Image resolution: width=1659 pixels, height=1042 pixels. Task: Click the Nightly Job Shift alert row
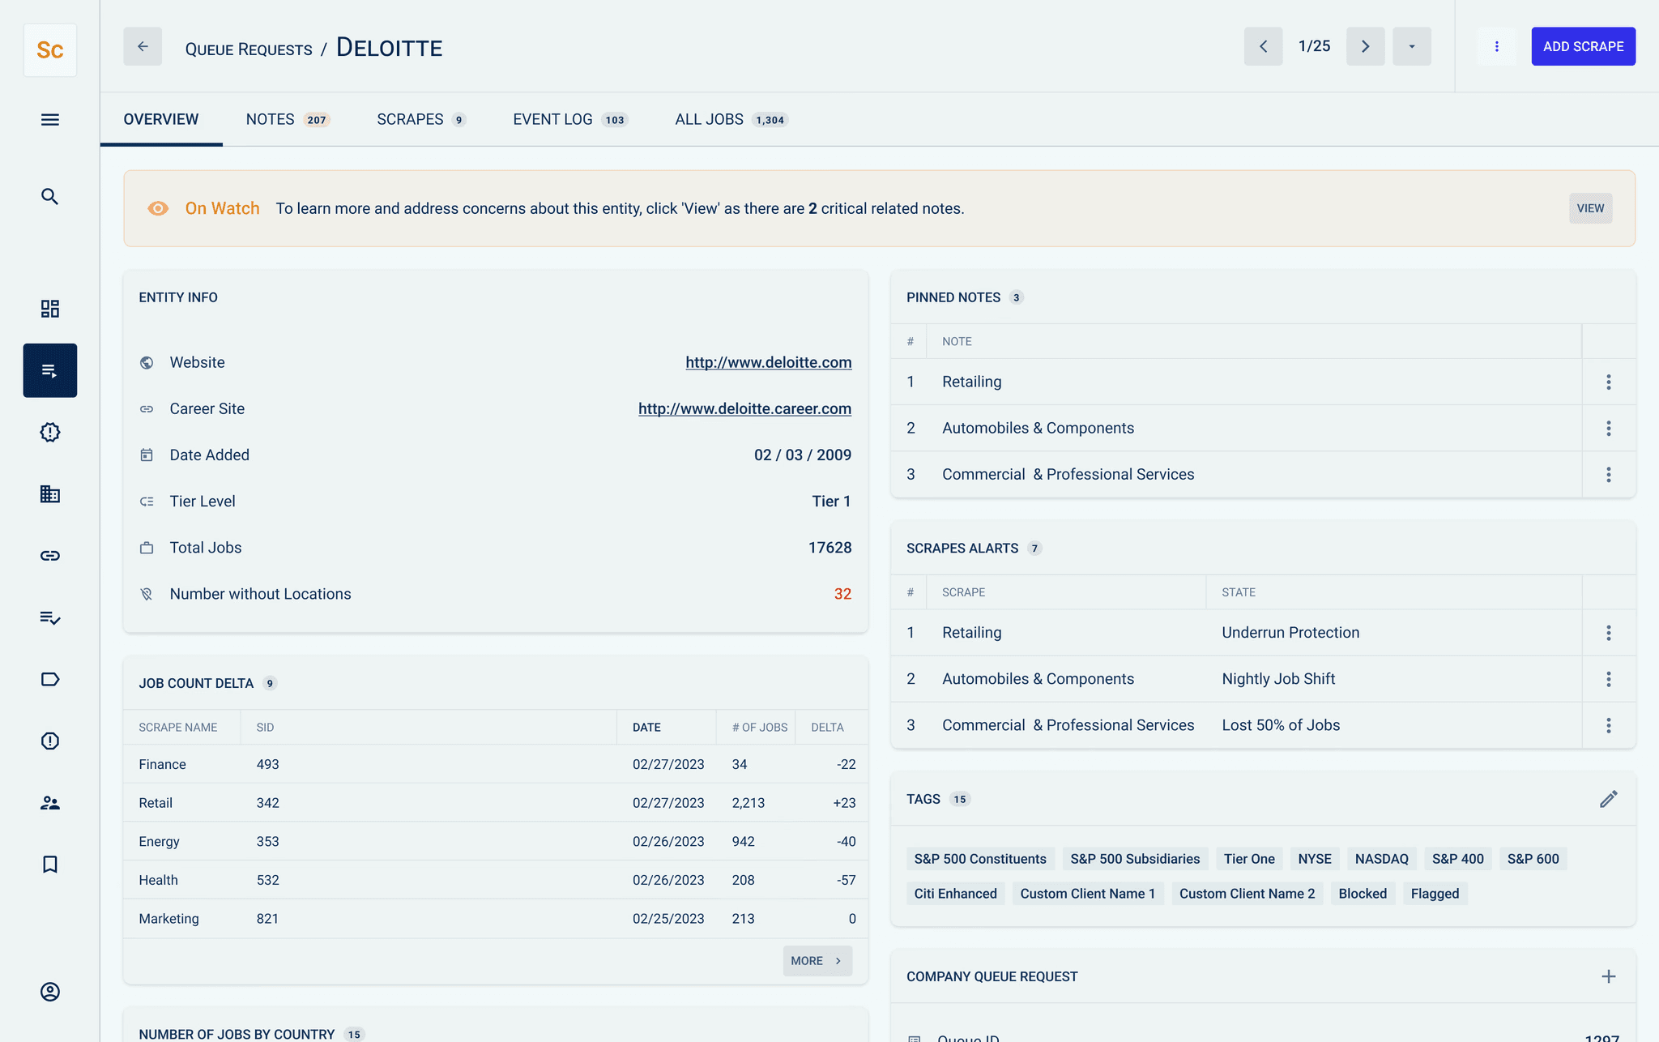[1263, 679]
